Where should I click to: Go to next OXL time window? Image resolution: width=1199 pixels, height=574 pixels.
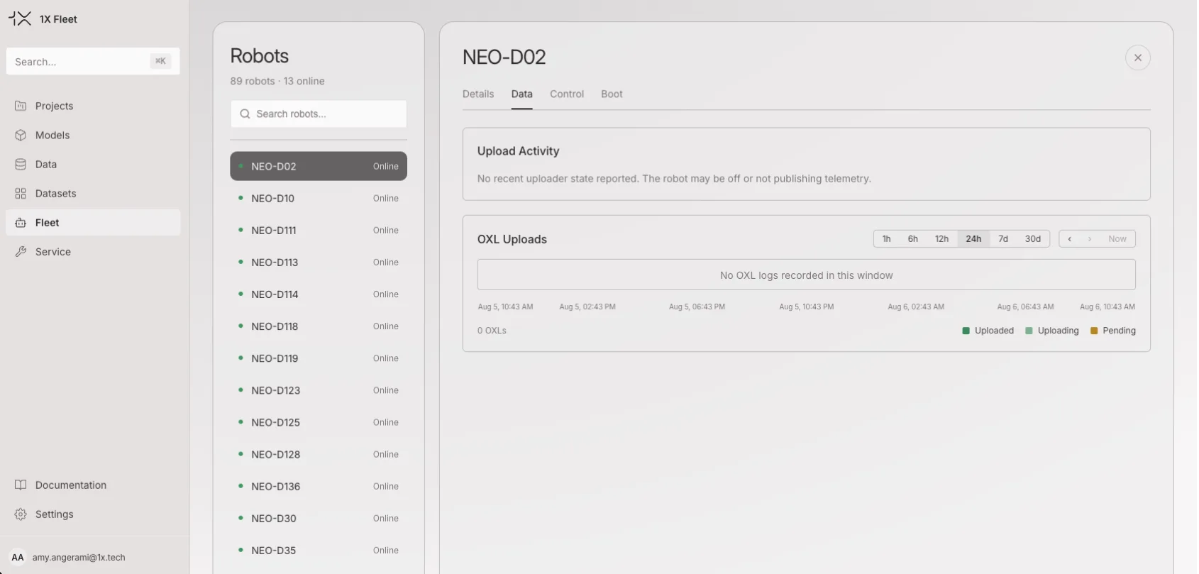pos(1090,238)
